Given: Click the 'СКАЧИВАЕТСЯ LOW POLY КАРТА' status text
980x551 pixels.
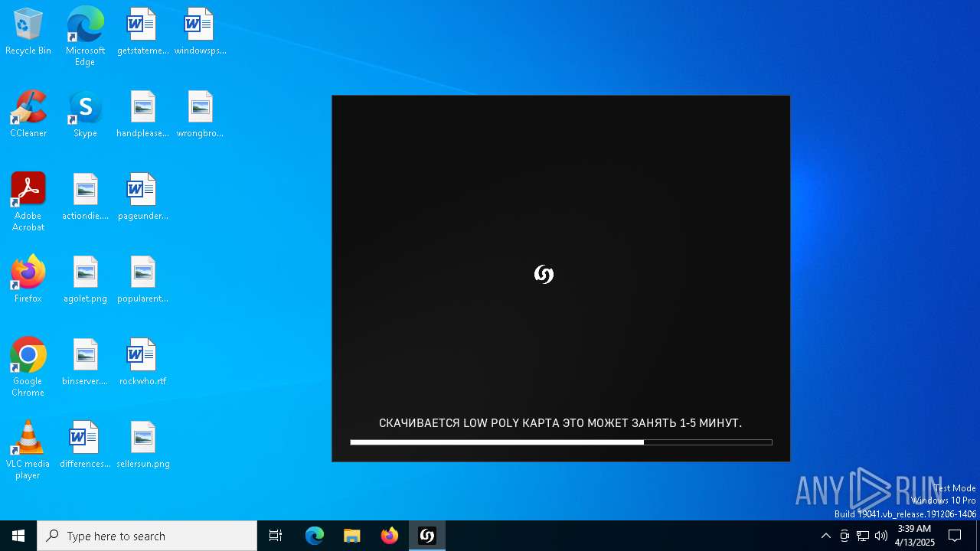Looking at the screenshot, I should coord(560,423).
